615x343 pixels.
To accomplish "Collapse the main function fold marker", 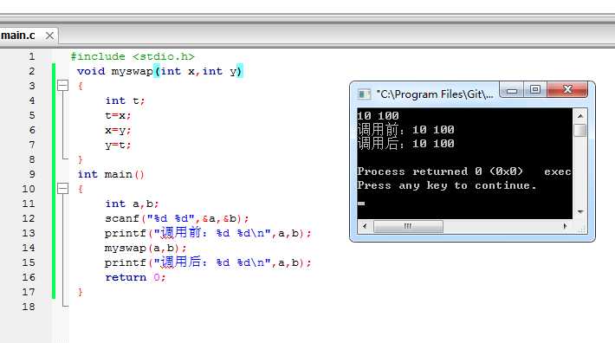I will (x=62, y=189).
